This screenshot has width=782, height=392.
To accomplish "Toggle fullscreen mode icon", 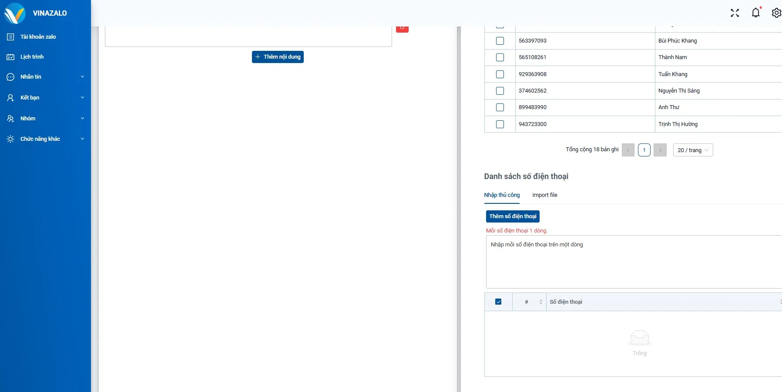I will pyautogui.click(x=735, y=13).
